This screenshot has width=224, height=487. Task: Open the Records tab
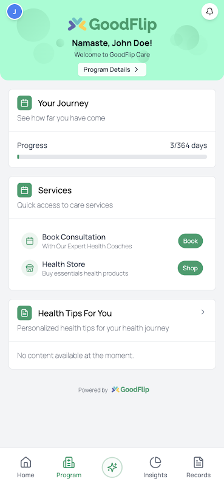[199, 467]
